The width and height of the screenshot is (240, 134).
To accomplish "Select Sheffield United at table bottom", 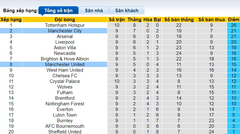I will tap(65, 132).
